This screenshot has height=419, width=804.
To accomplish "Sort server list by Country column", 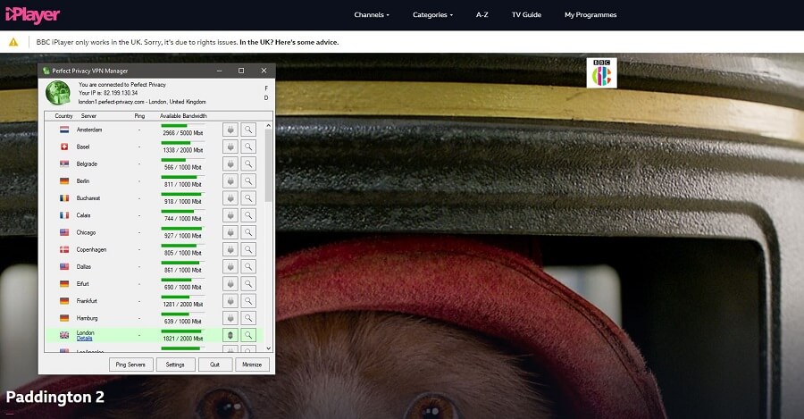I will 63,116.
